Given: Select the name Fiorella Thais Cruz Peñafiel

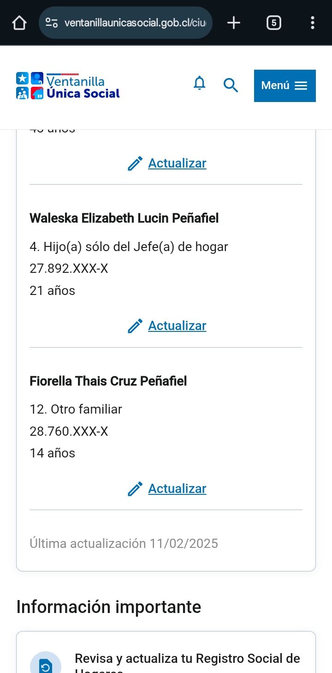Looking at the screenshot, I should [108, 381].
